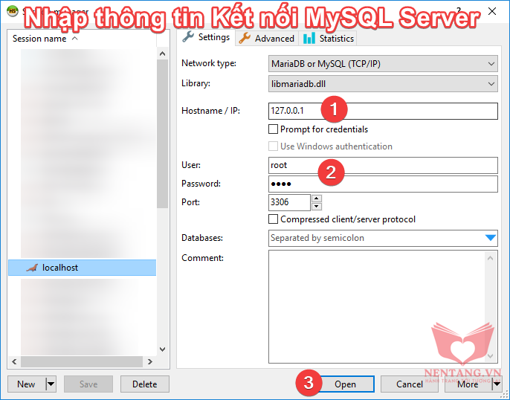Viewport: 510px width, 400px height.
Task: Click the session list vertical scrollbar
Action: (163, 134)
